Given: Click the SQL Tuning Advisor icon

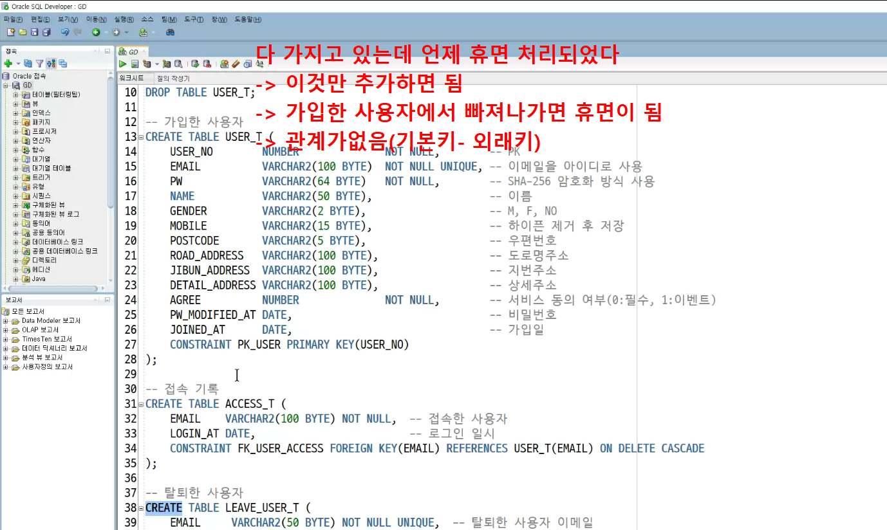Looking at the screenshot, I should click(x=178, y=64).
